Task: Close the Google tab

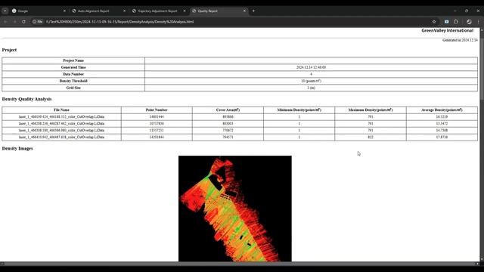Action: tap(64, 11)
